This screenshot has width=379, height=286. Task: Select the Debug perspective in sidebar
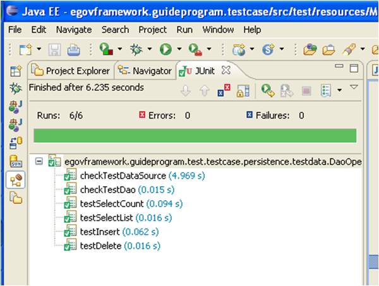(x=16, y=89)
